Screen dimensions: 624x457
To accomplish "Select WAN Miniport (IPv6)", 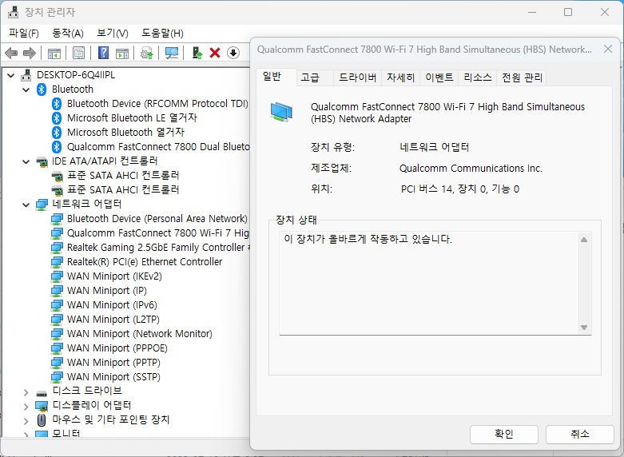I will click(112, 305).
